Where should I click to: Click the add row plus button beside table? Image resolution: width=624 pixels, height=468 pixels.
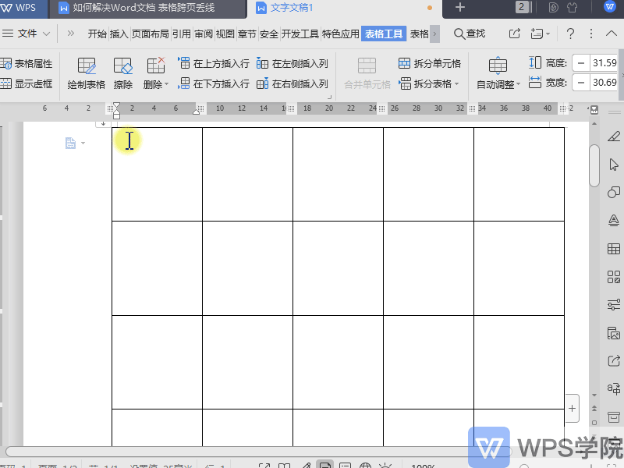pyautogui.click(x=572, y=408)
